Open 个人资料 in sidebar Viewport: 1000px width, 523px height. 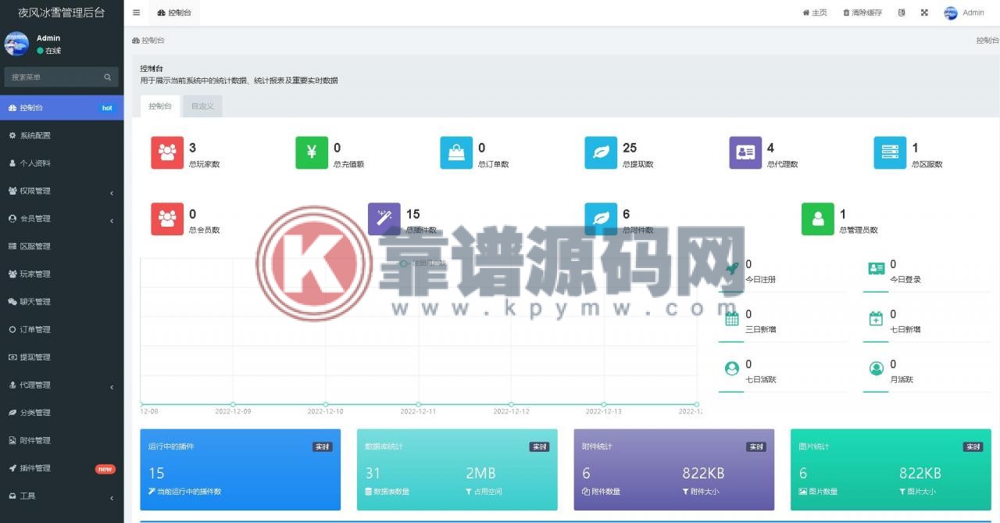tap(62, 163)
